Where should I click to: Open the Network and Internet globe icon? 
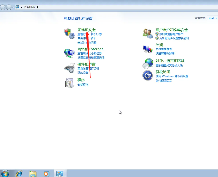pos(70,53)
